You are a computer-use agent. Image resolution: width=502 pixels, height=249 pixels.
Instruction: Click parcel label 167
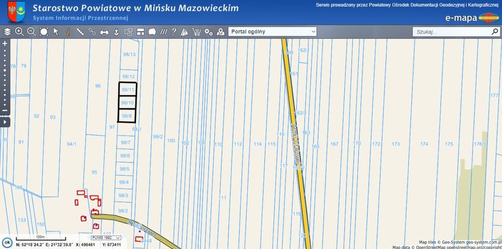334,144
